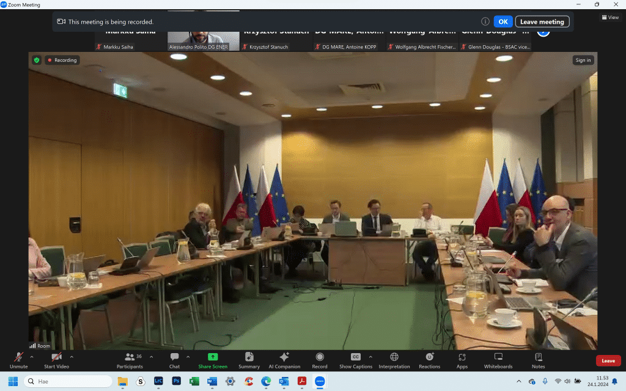Open Word from the taskbar
626x391 pixels.
pyautogui.click(x=212, y=381)
